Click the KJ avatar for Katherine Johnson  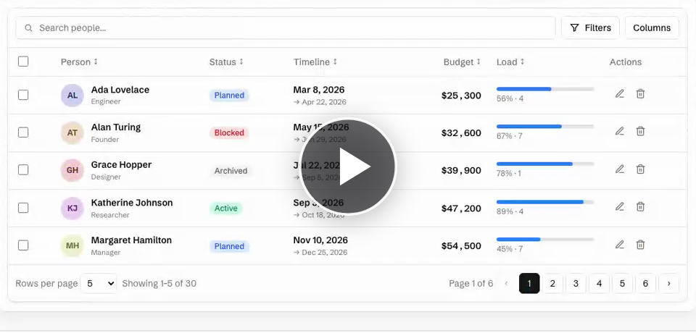(x=72, y=208)
